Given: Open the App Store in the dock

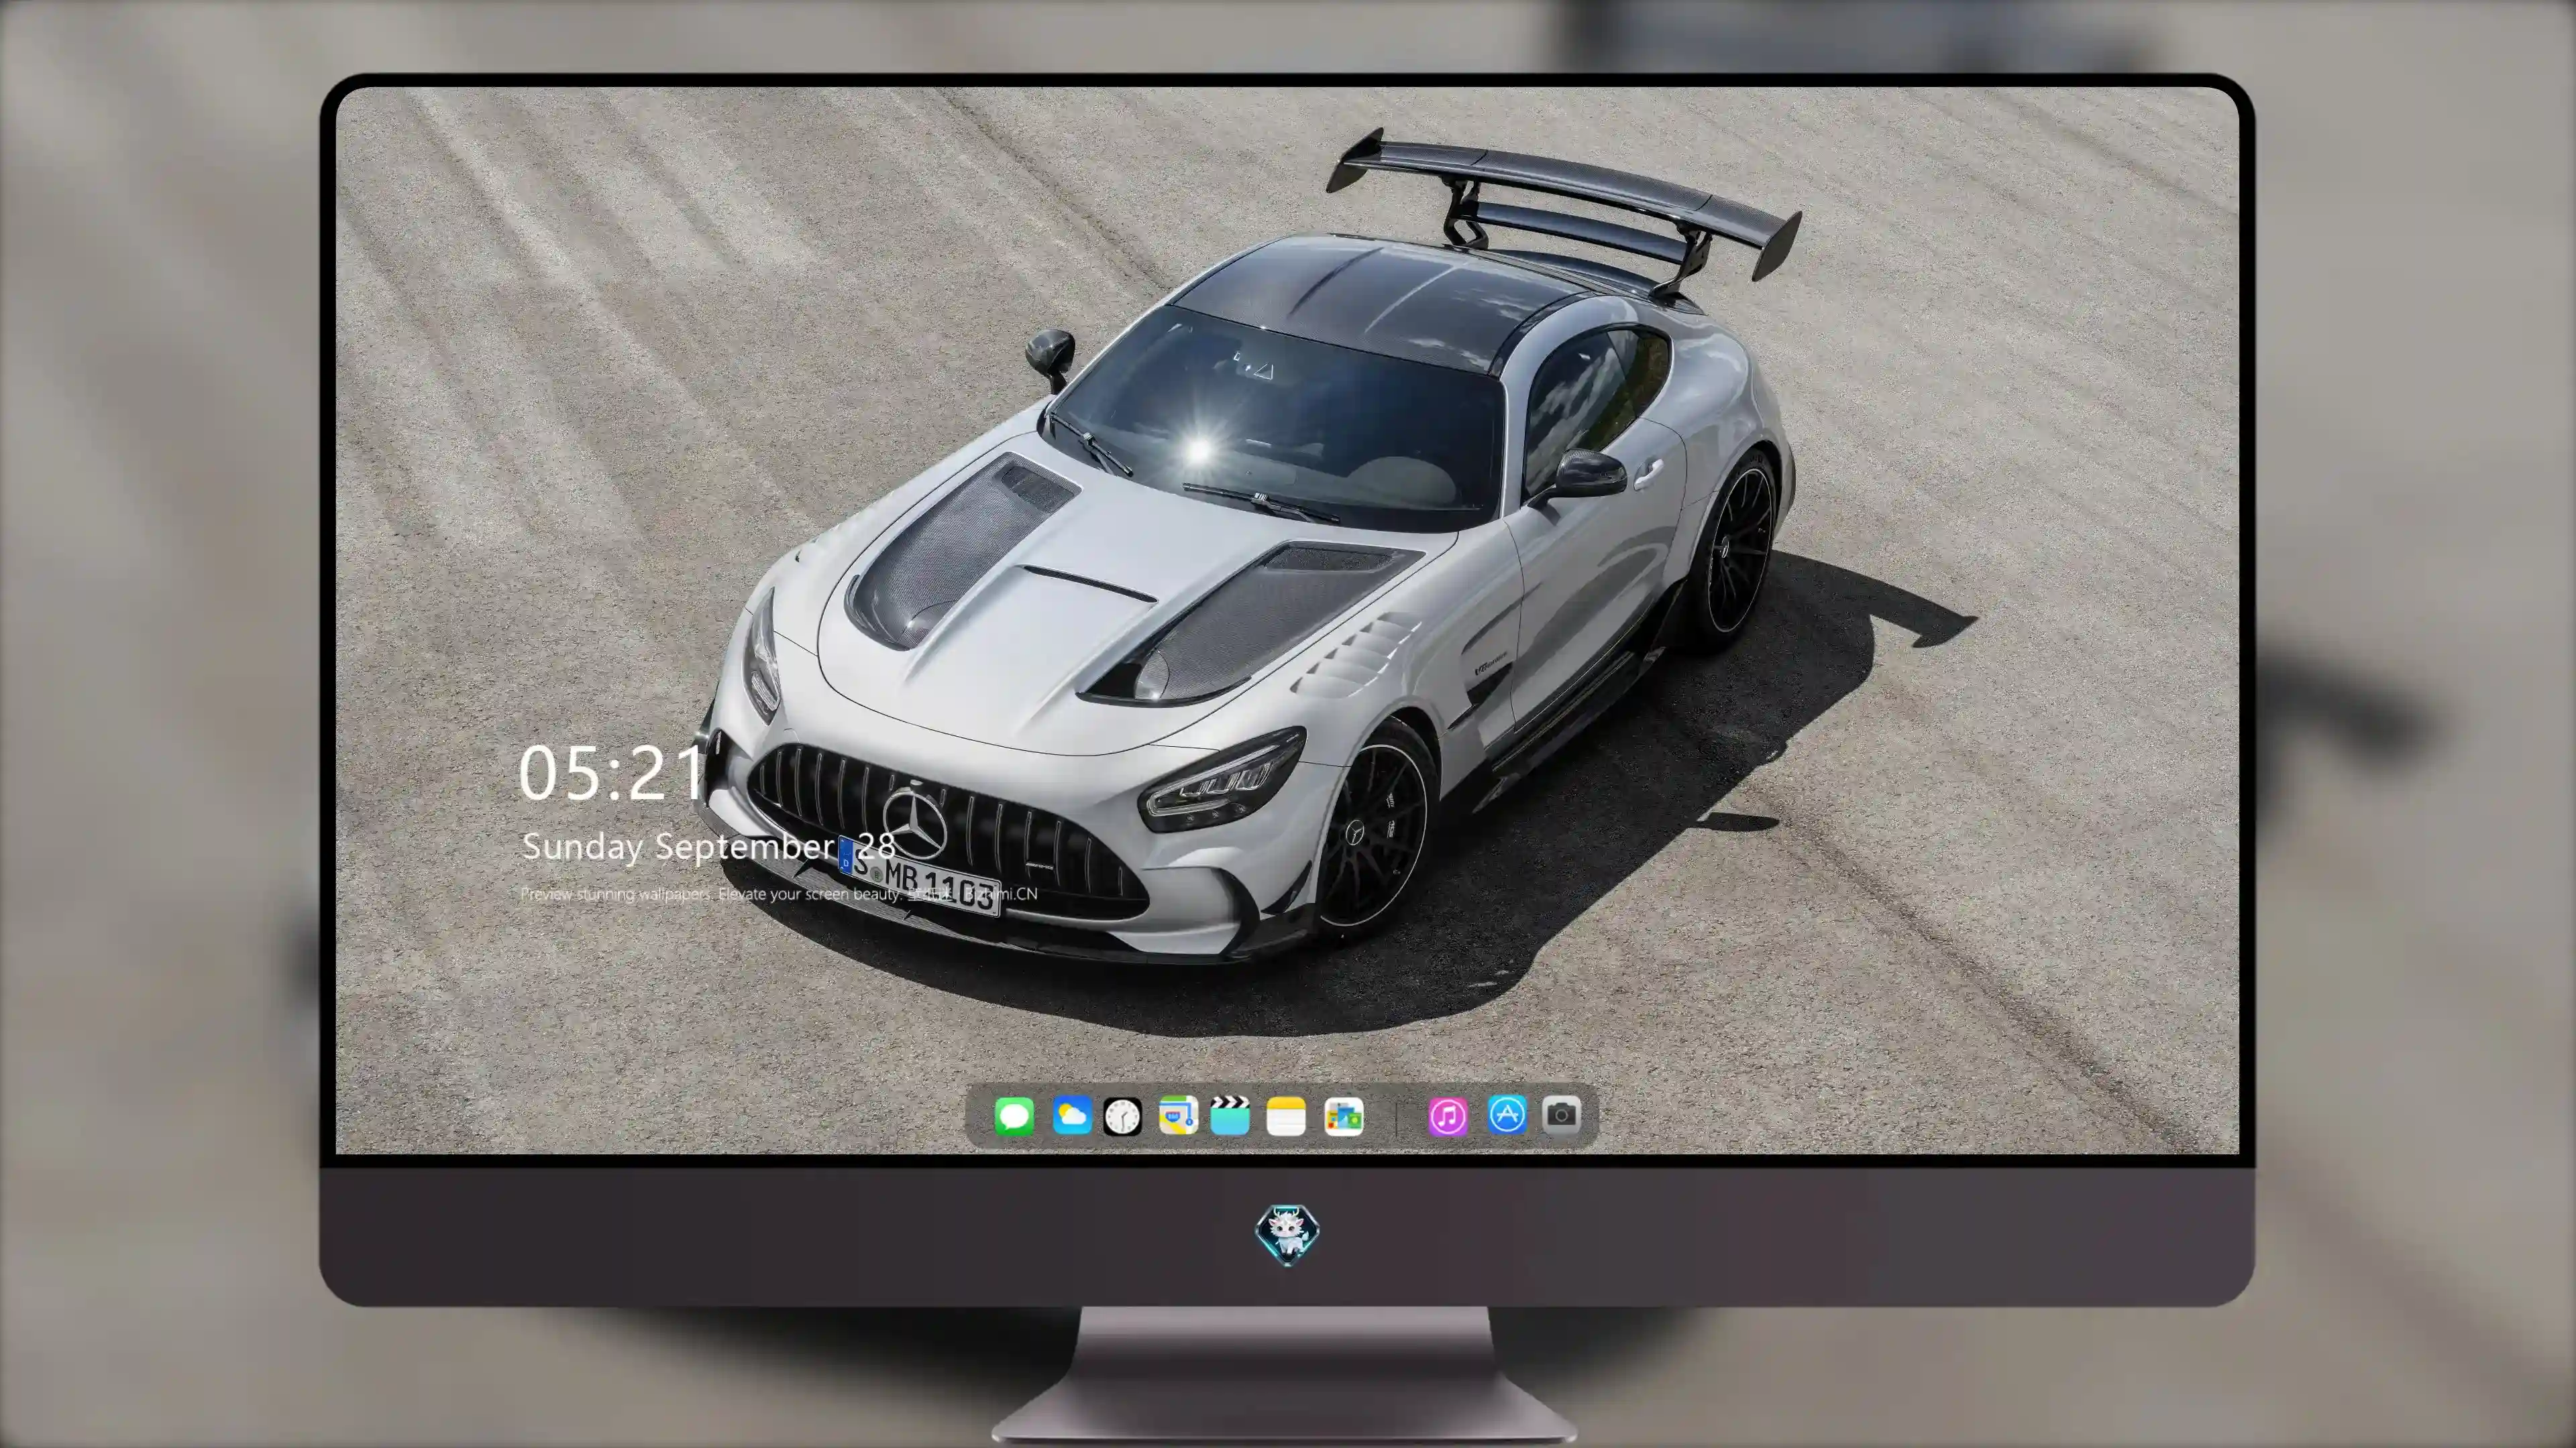Looking at the screenshot, I should click(1507, 1114).
